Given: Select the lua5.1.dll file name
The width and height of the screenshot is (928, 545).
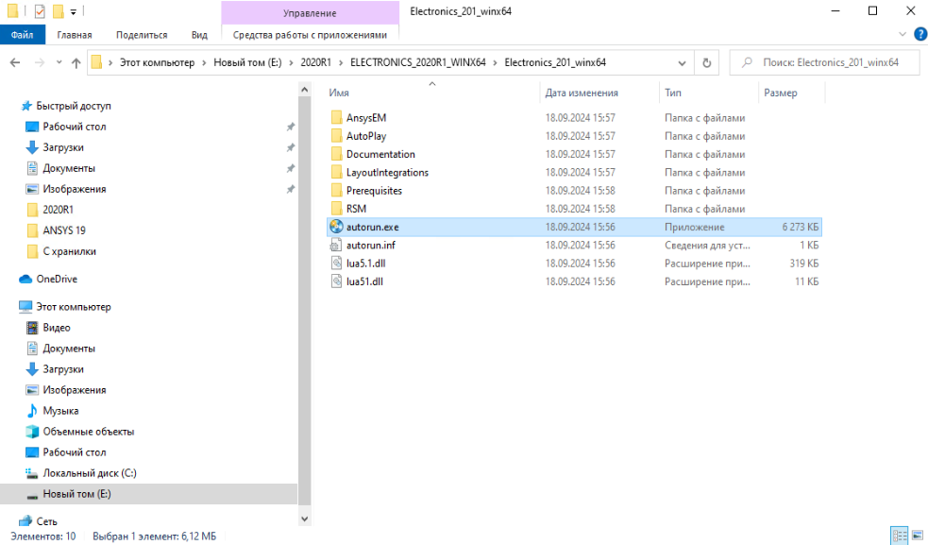Looking at the screenshot, I should pyautogui.click(x=365, y=263).
